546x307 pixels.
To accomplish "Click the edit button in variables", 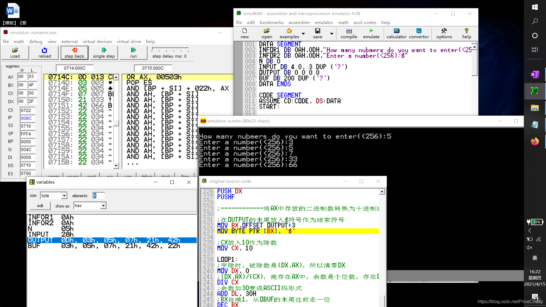I will 40,206.
